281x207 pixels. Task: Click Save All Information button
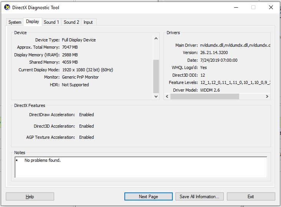tap(200, 196)
